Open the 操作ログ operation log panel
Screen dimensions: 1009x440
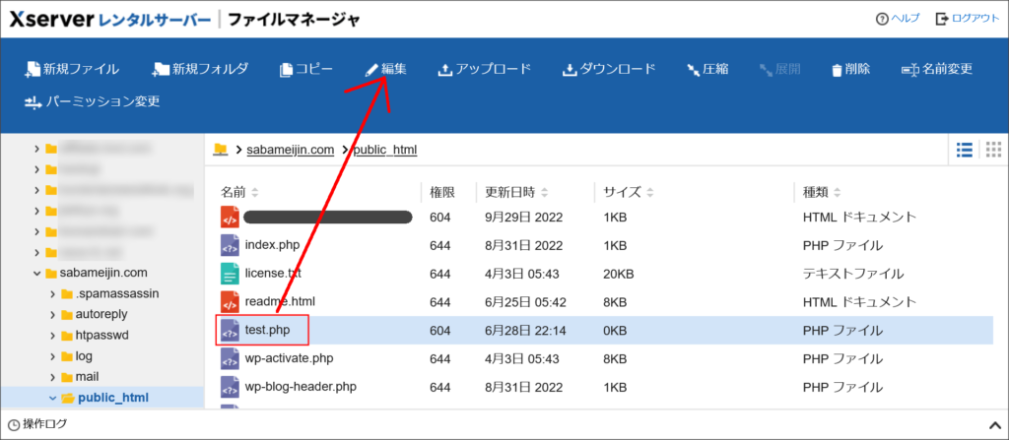click(x=38, y=424)
